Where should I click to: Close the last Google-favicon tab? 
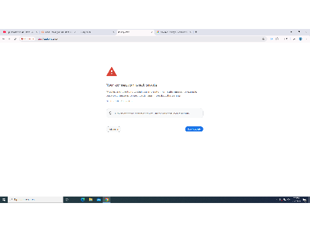pos(191,32)
